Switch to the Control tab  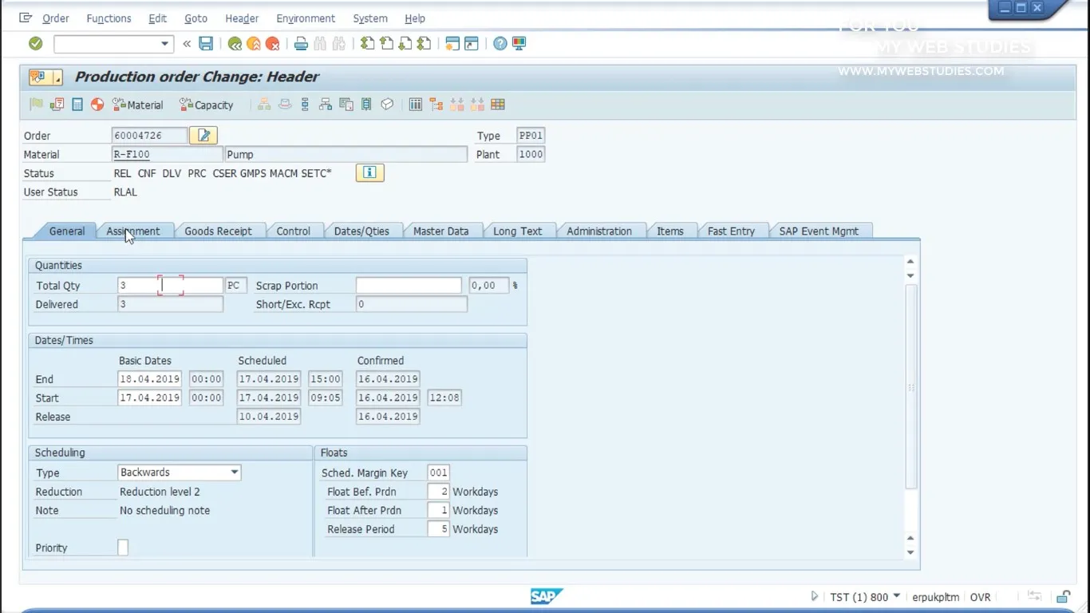293,231
